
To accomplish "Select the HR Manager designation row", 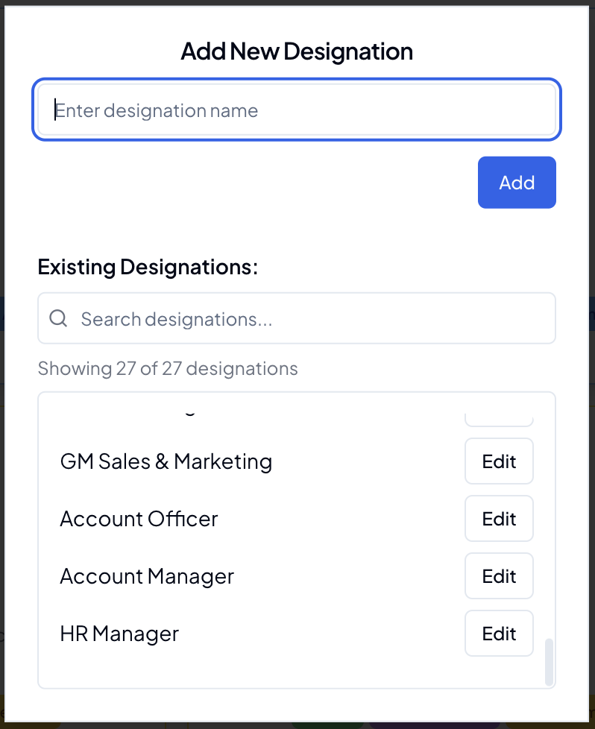I will (119, 633).
